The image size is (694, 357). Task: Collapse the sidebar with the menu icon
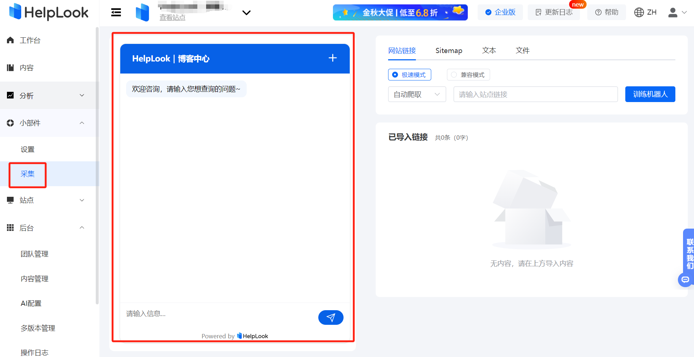point(116,12)
